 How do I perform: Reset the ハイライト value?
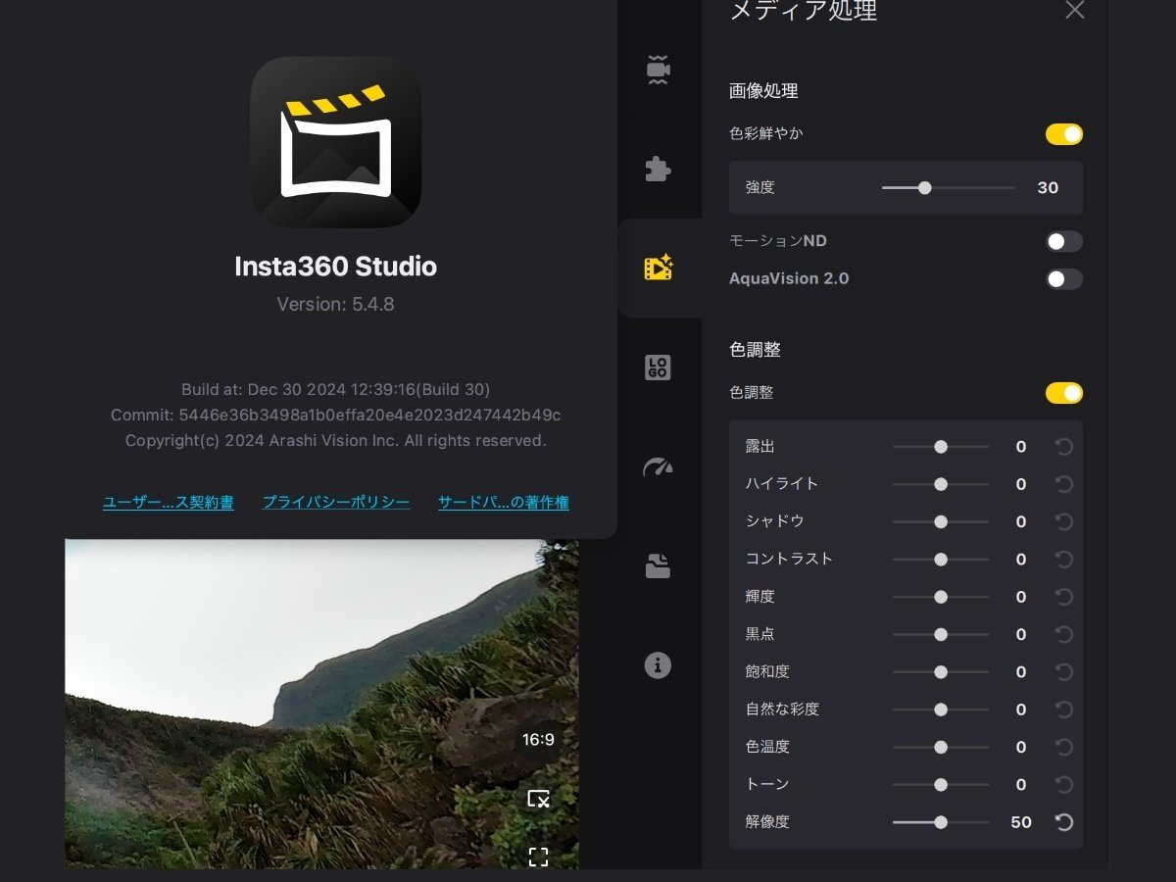click(x=1064, y=484)
